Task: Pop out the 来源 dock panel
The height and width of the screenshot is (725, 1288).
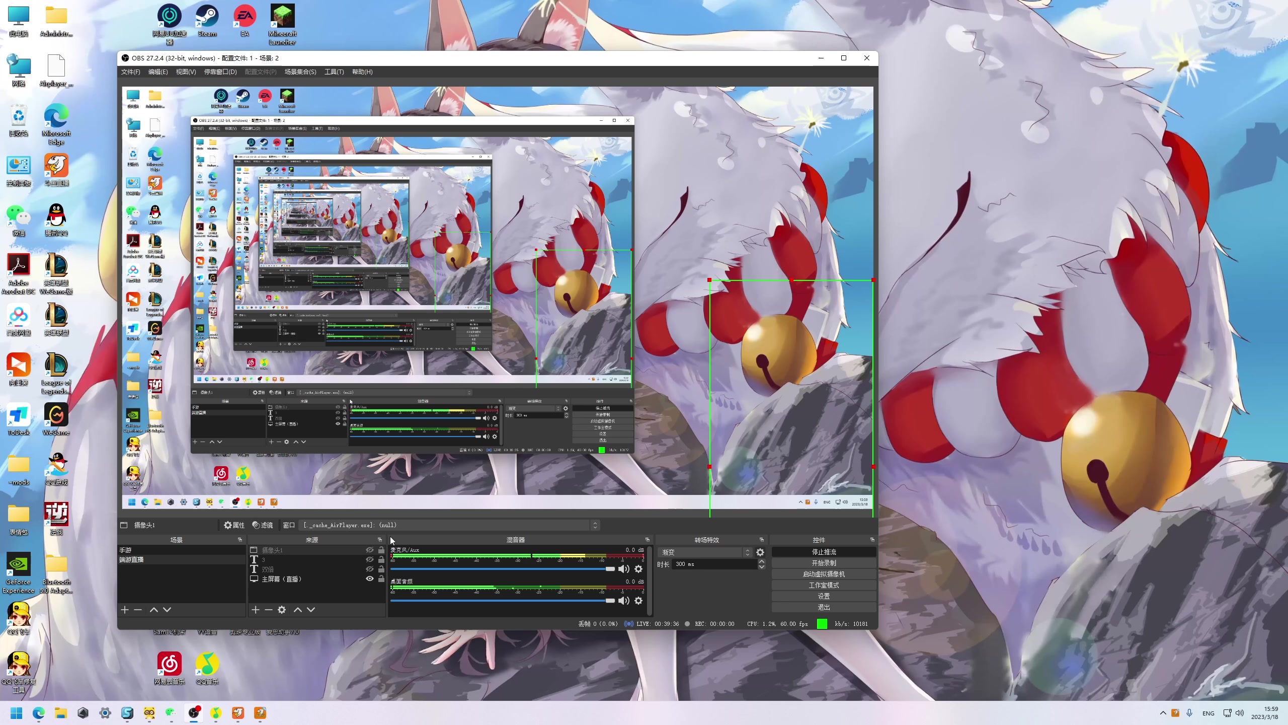Action: (380, 540)
